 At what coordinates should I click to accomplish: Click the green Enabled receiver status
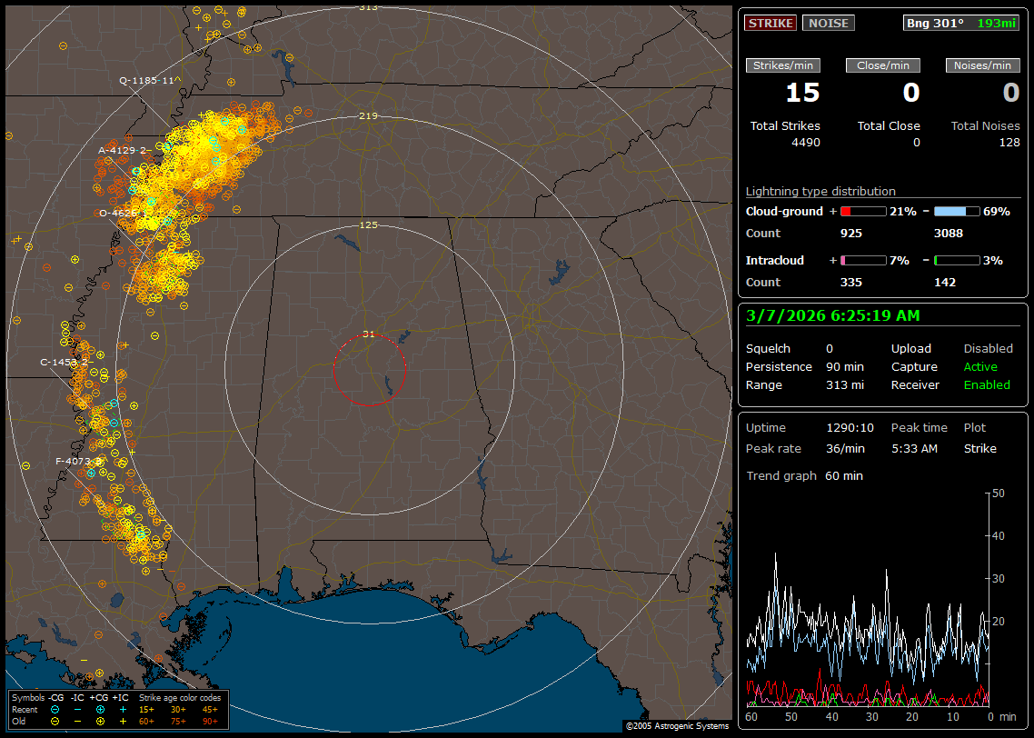click(987, 384)
